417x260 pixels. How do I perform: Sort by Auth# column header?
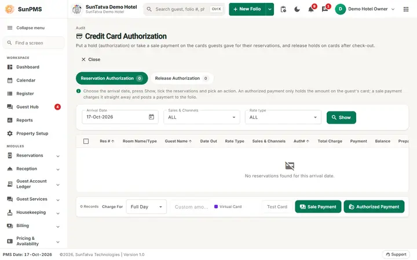301,141
